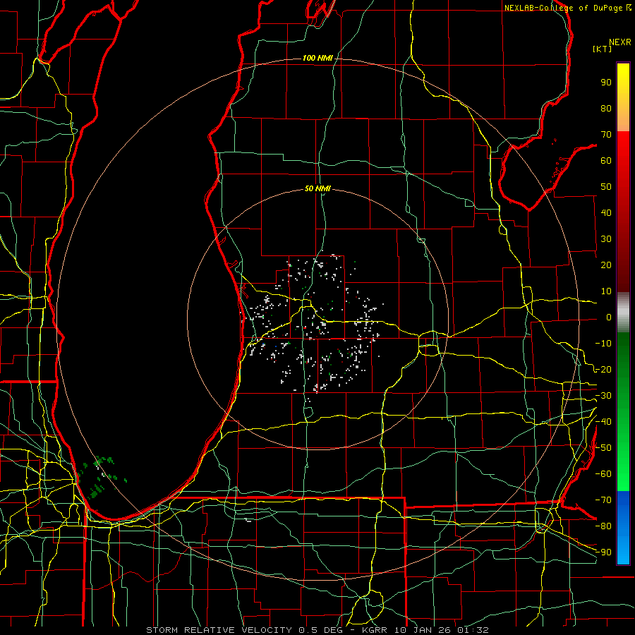
Task: Select the -30 value on velocity scale
Action: 603,396
